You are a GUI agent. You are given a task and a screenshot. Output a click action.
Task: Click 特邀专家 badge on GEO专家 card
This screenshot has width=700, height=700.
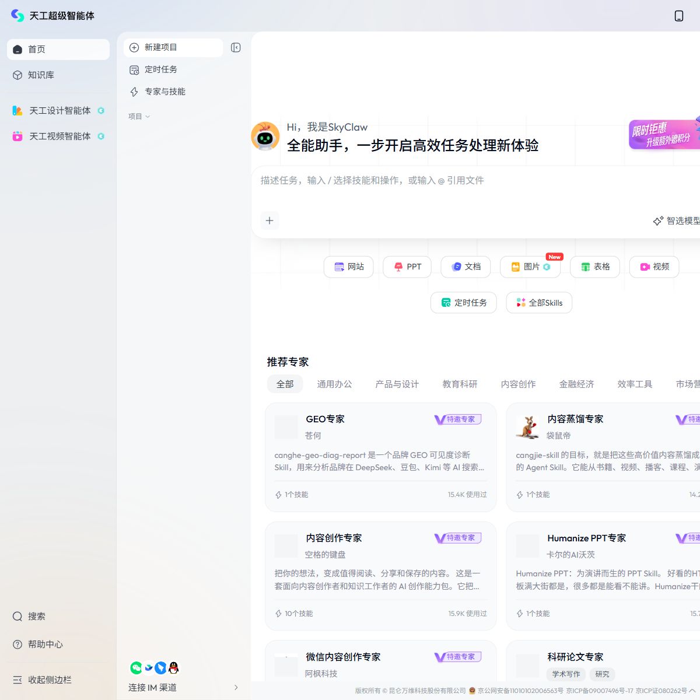click(458, 419)
